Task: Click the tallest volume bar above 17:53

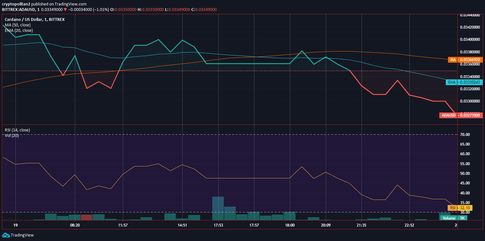Action: [218, 208]
